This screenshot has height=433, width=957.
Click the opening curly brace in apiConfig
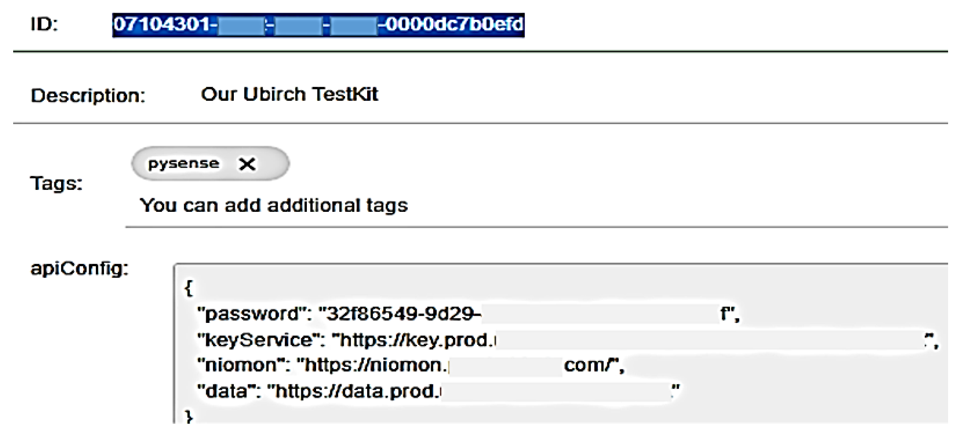(189, 288)
